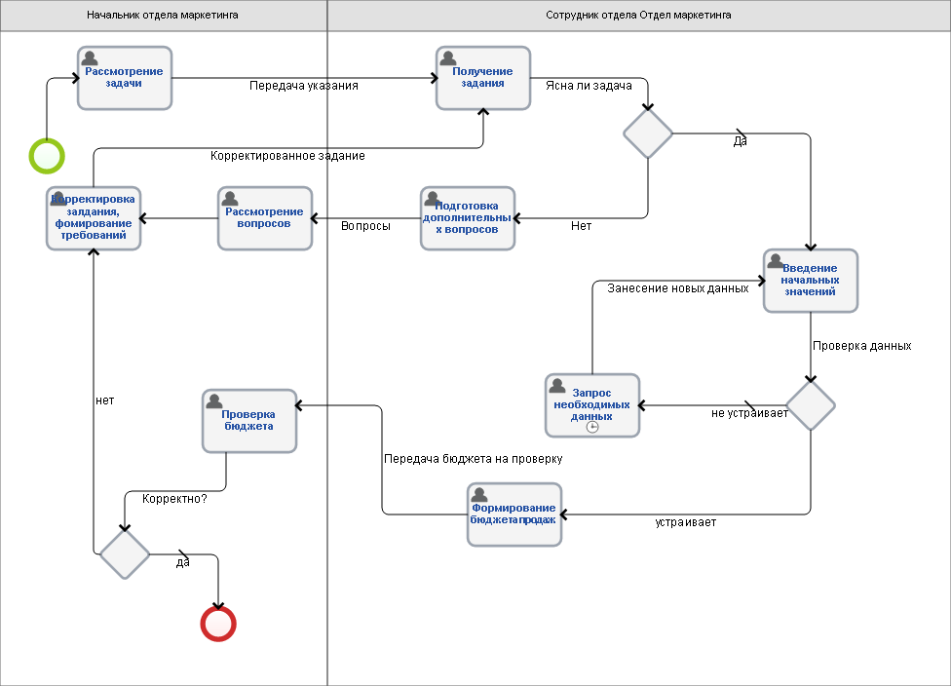Viewport: 951px width, 686px height.
Task: Click the 'Передача указания' flow label
Action: coord(304,86)
